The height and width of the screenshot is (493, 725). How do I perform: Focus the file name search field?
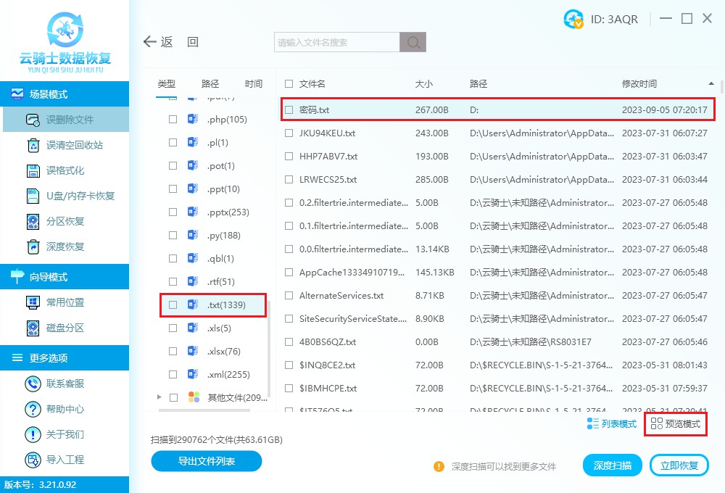(x=336, y=43)
